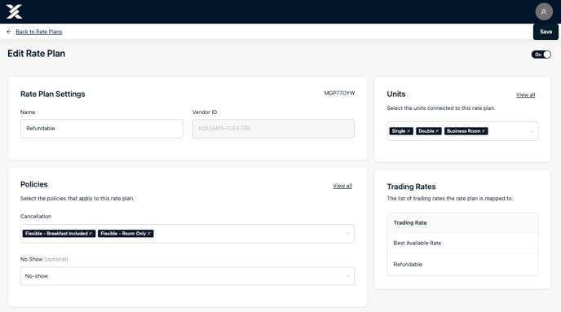Image resolution: width=561 pixels, height=312 pixels.
Task: Edit the Name field with Refundable
Action: point(102,129)
